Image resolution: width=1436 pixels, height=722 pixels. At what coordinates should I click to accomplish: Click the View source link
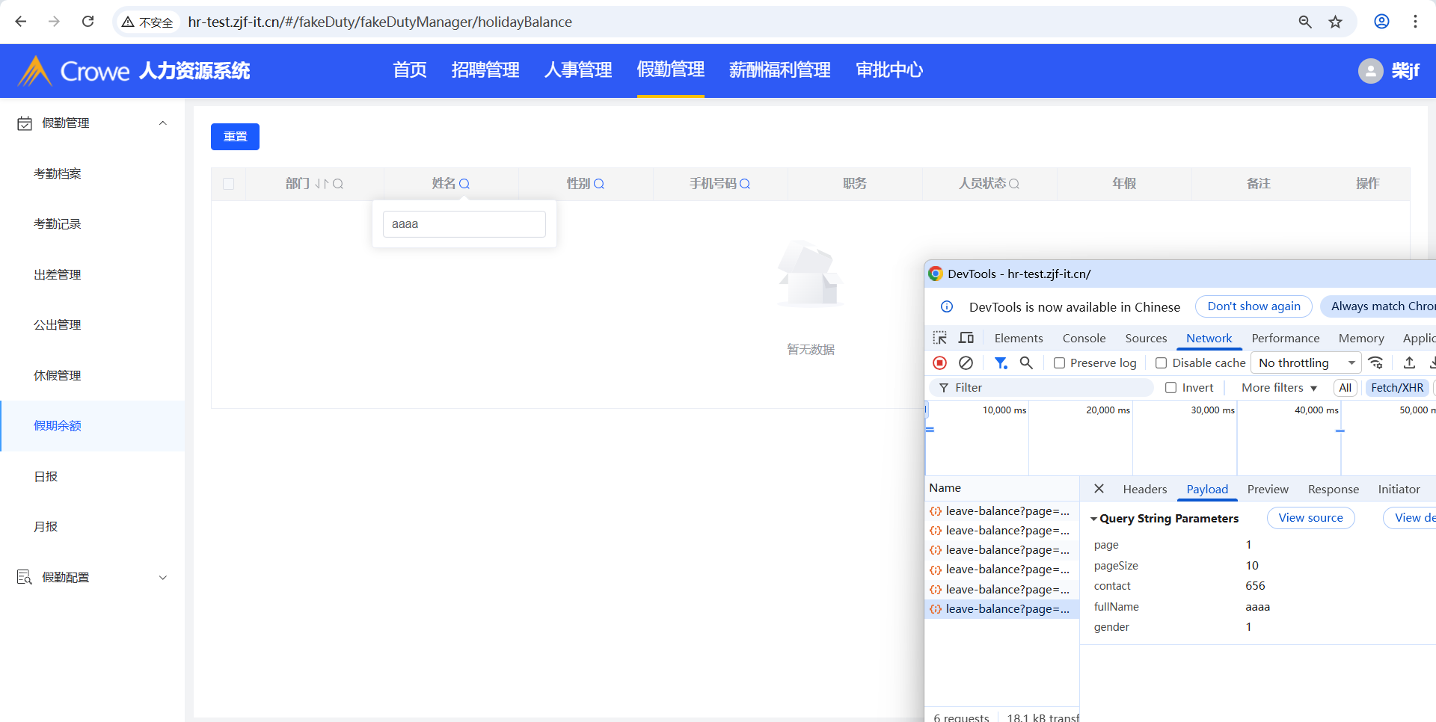(1310, 518)
